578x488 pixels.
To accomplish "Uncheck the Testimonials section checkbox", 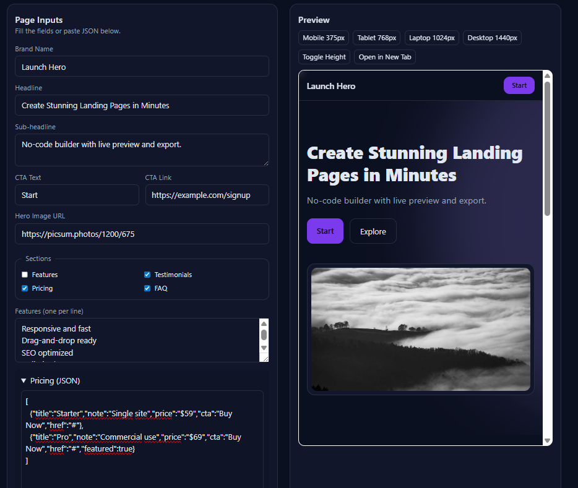I will tap(147, 275).
